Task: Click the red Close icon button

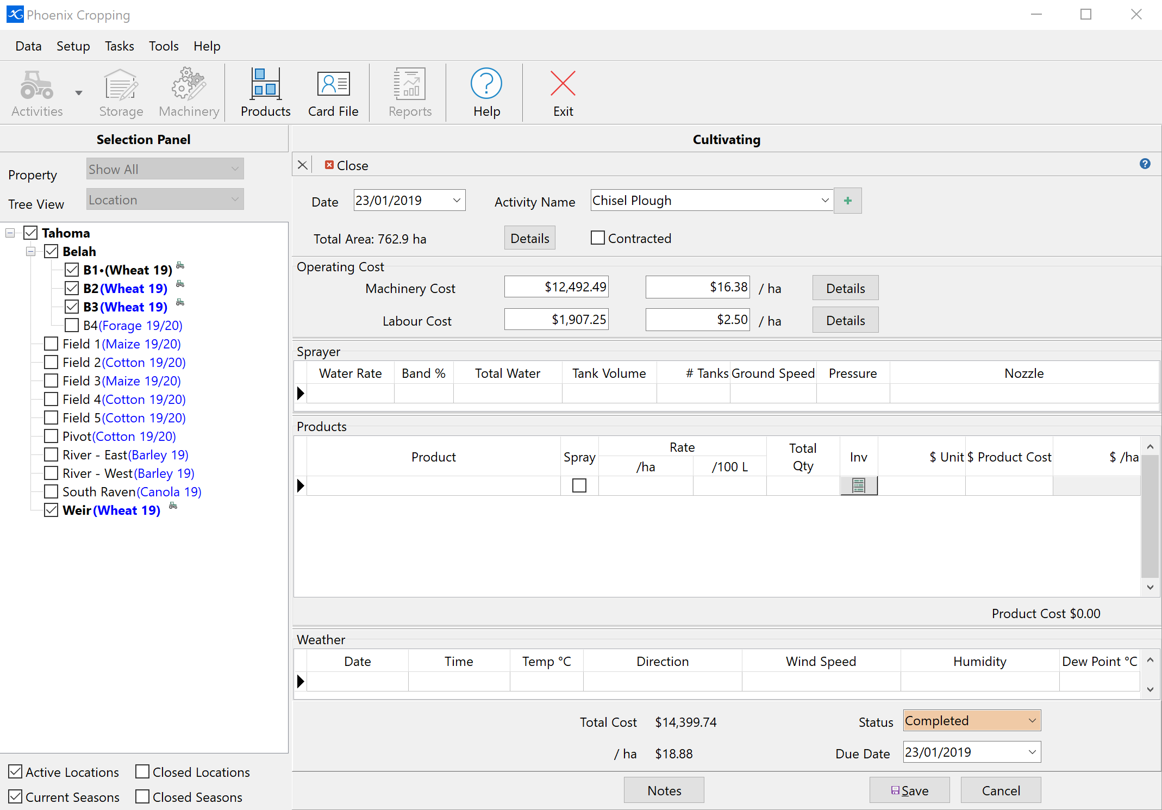Action: pyautogui.click(x=329, y=165)
